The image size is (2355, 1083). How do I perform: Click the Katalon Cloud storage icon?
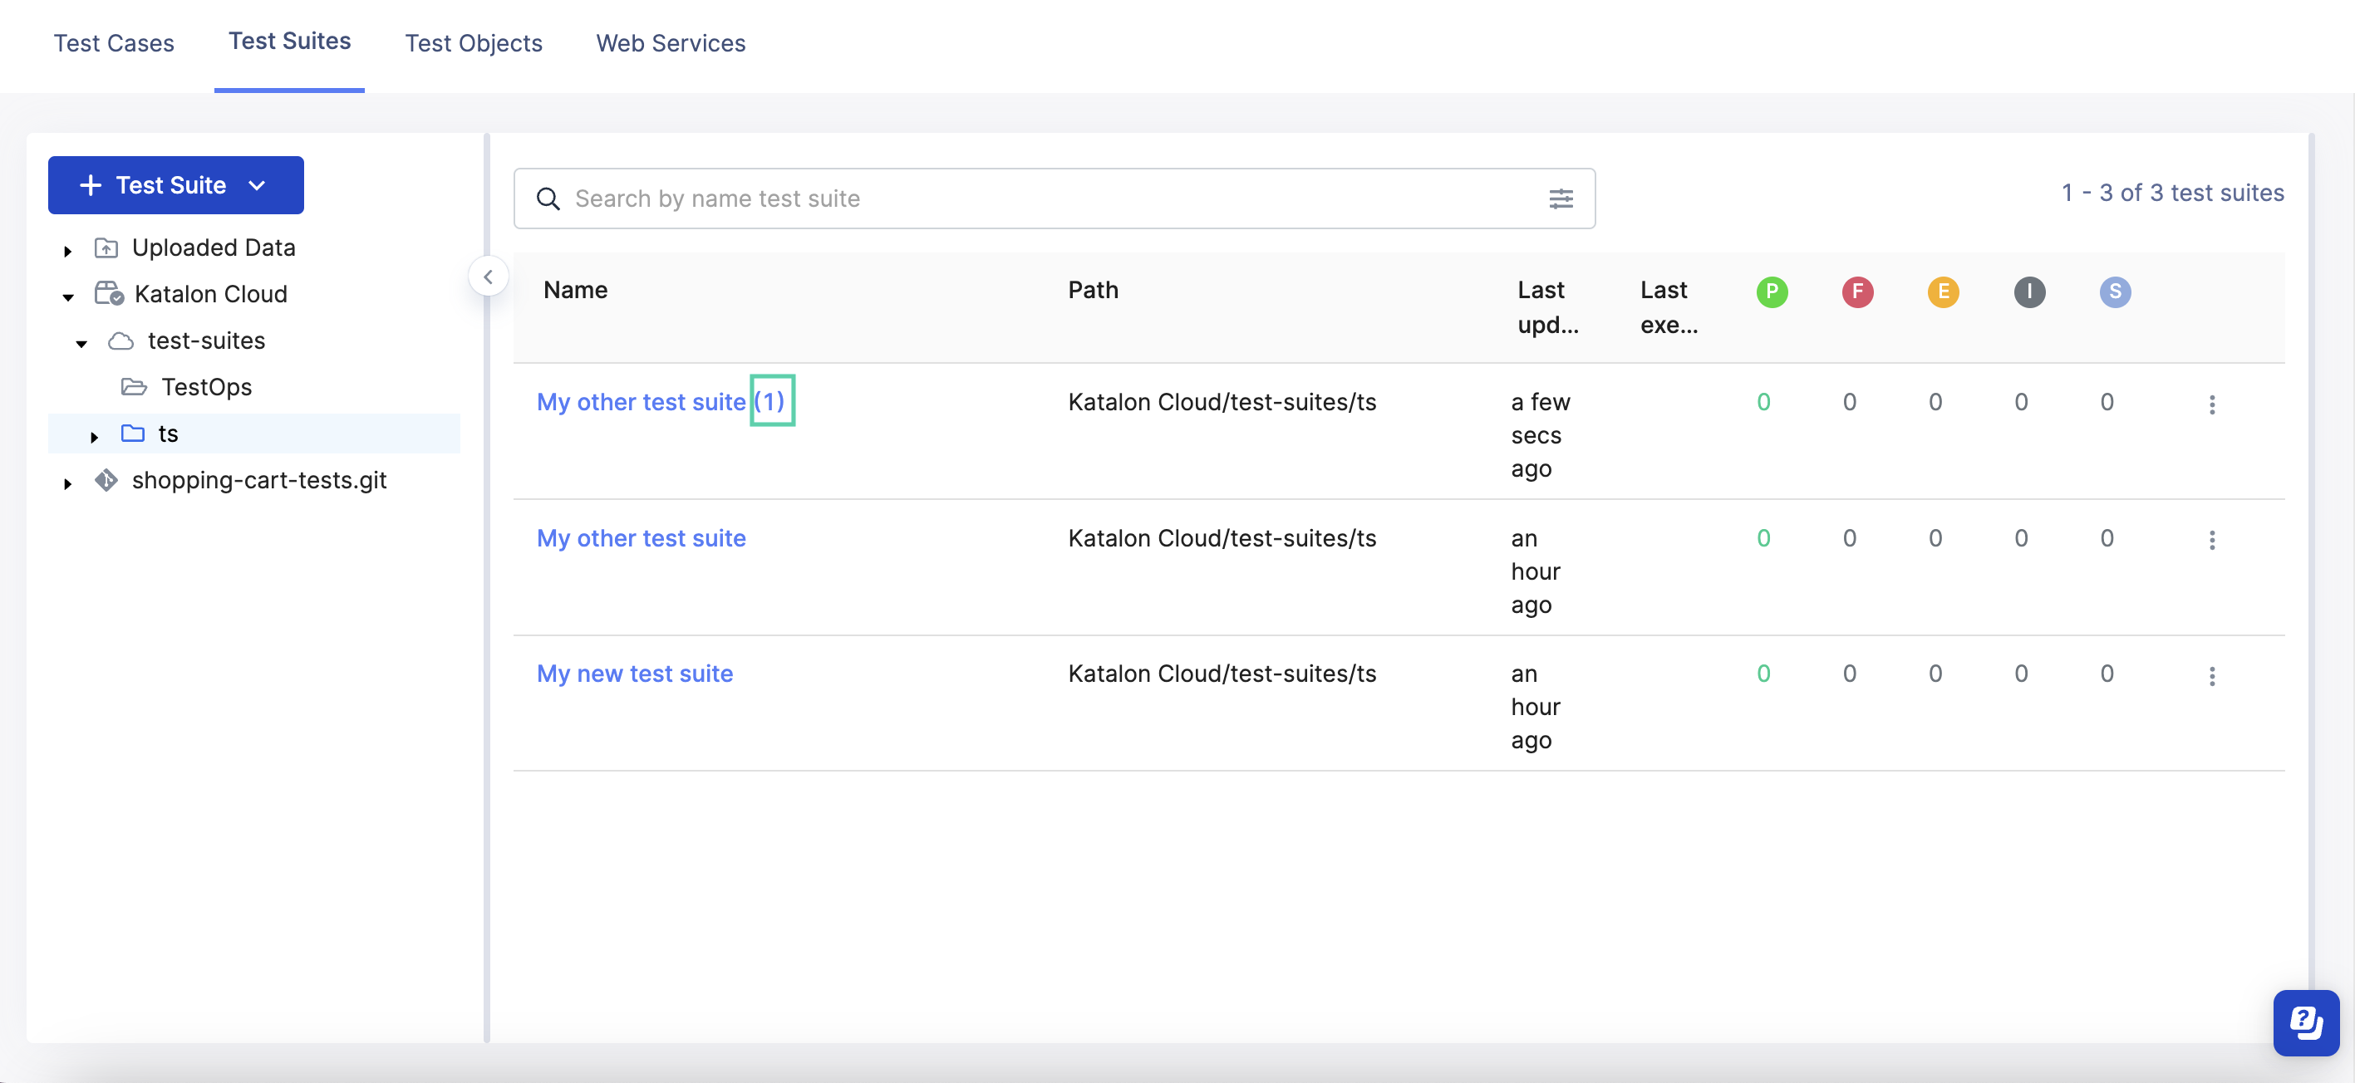[109, 293]
